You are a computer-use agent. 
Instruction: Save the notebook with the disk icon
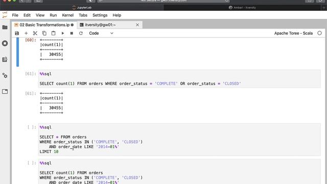pos(17,33)
